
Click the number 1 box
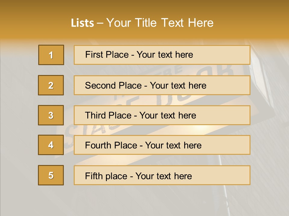pos(51,55)
